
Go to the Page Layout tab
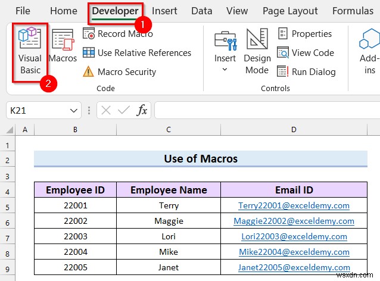(x=290, y=11)
